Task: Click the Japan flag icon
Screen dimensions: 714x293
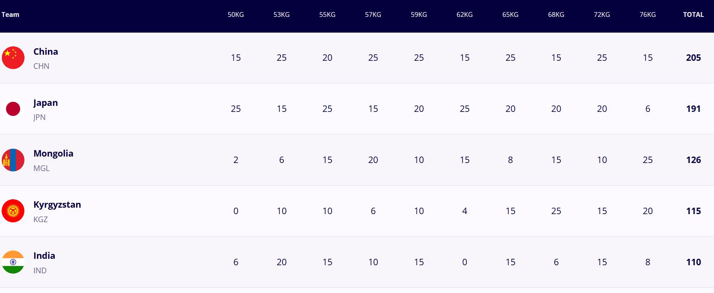Action: (x=13, y=109)
